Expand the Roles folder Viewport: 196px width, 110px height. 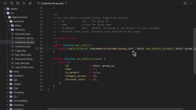(9, 26)
